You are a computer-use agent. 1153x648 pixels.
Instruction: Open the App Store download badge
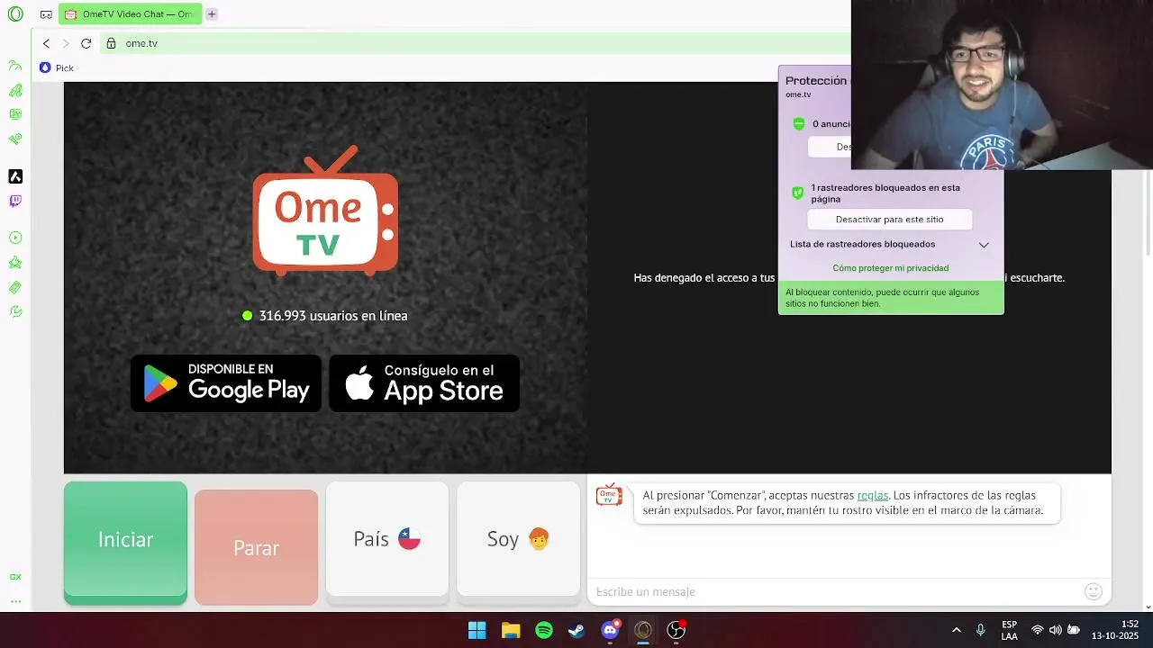click(x=424, y=383)
